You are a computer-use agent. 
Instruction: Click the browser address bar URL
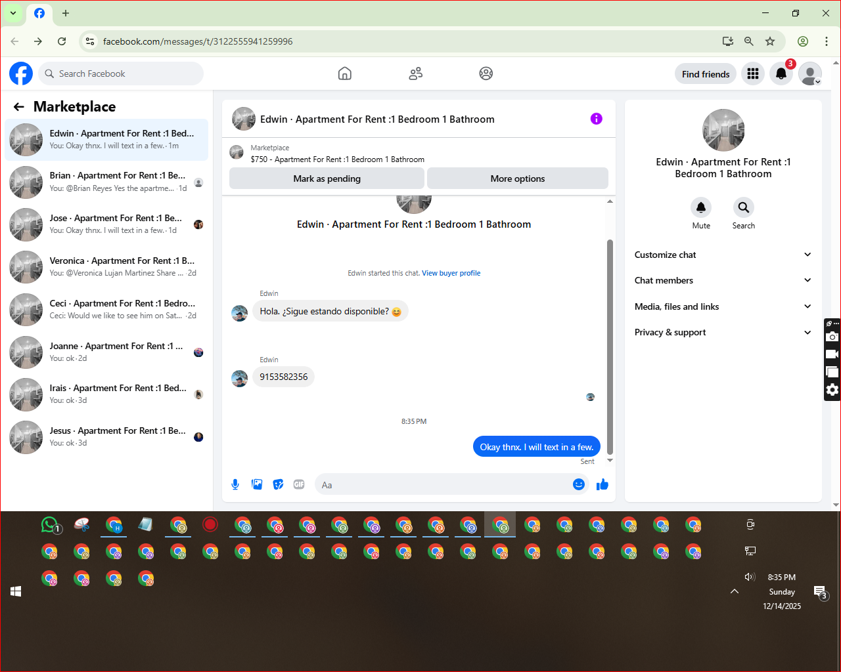198,41
